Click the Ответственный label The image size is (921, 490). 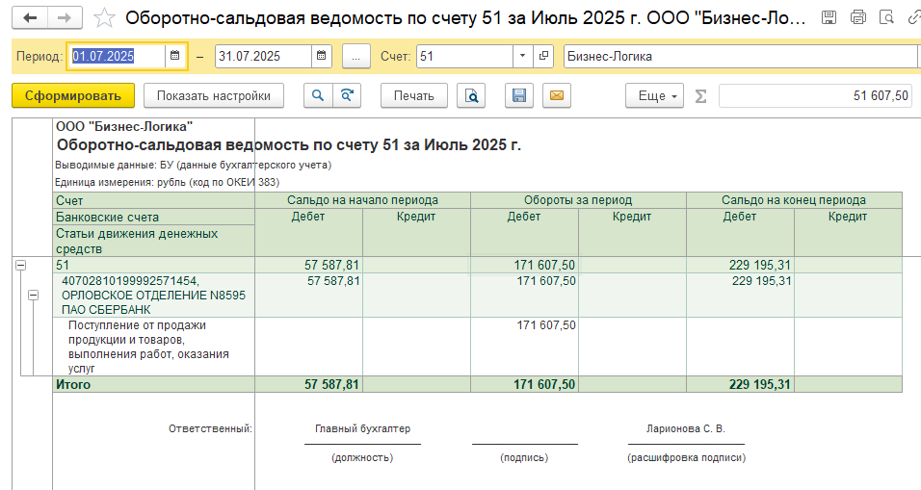point(210,429)
